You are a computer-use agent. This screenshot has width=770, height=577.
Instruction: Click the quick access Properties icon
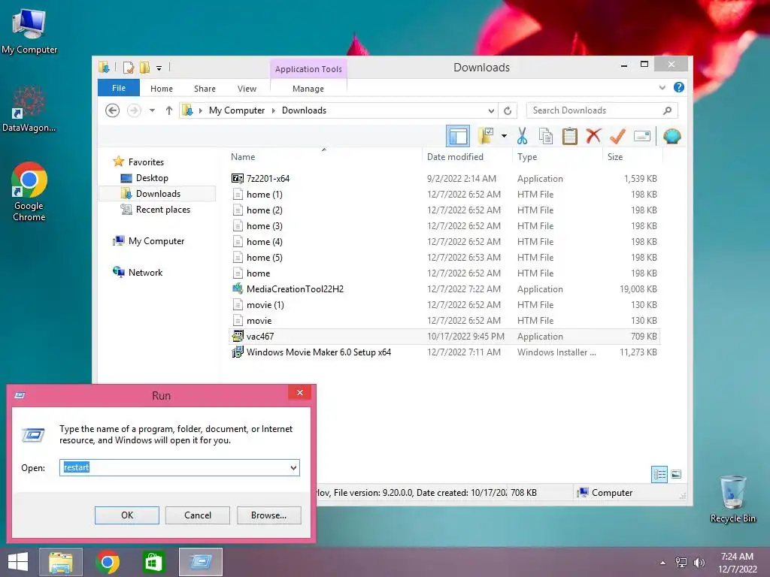click(x=129, y=67)
